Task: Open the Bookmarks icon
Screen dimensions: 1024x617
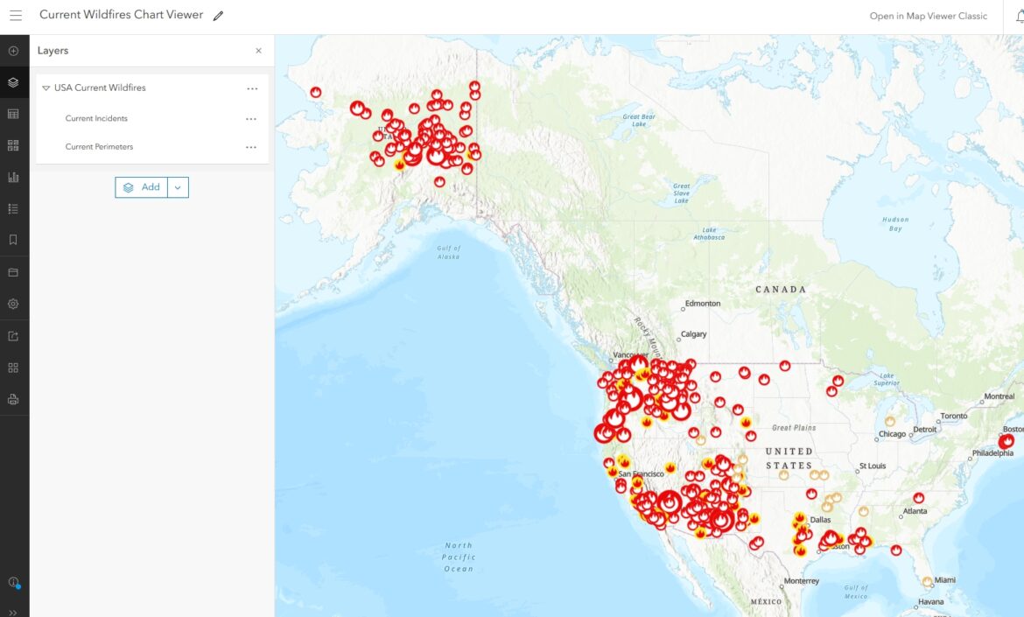Action: click(13, 240)
